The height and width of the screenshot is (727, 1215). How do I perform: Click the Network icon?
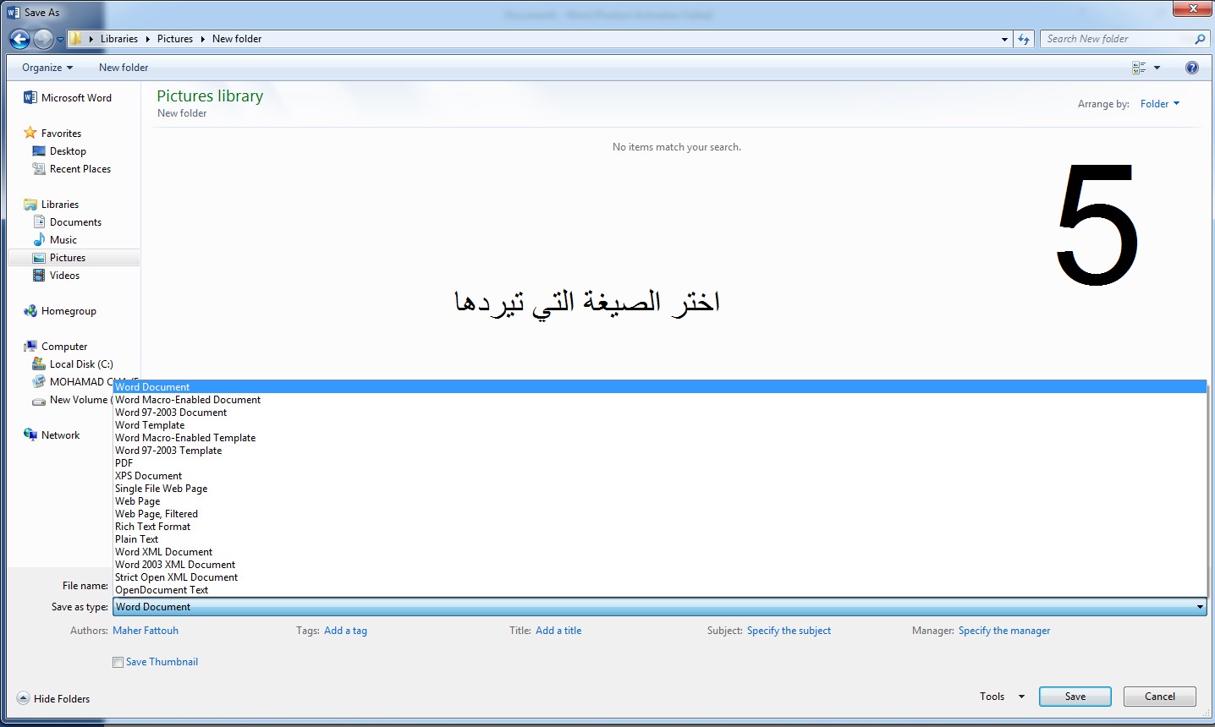point(30,435)
